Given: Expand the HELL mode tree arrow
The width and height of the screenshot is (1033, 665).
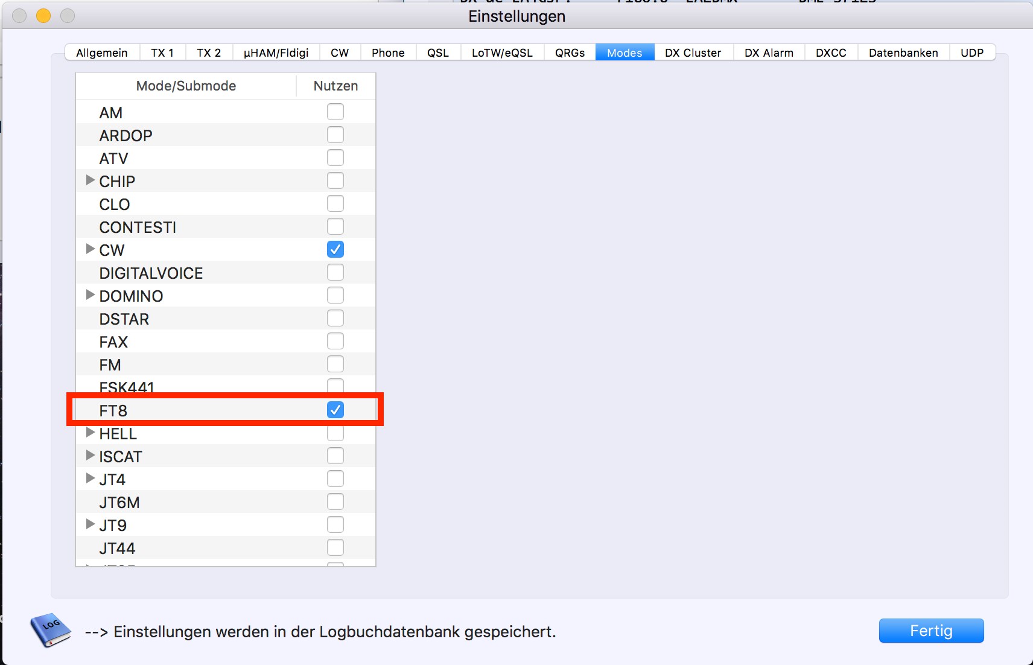Looking at the screenshot, I should (91, 433).
